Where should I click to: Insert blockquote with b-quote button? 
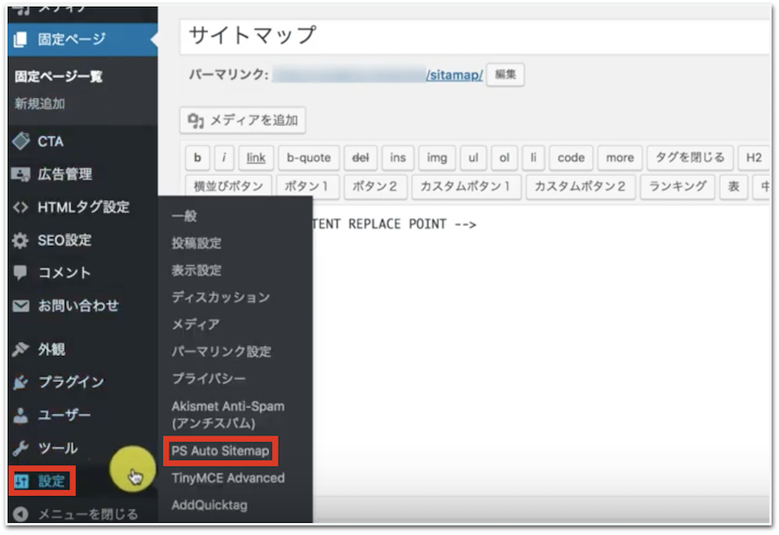pyautogui.click(x=309, y=158)
